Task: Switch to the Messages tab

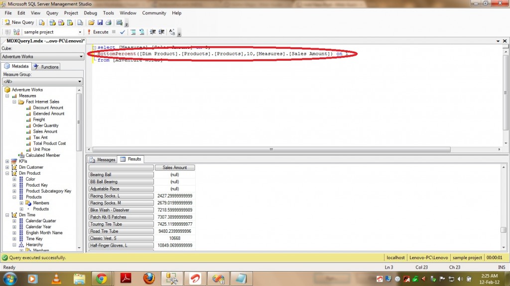Action: pyautogui.click(x=103, y=160)
